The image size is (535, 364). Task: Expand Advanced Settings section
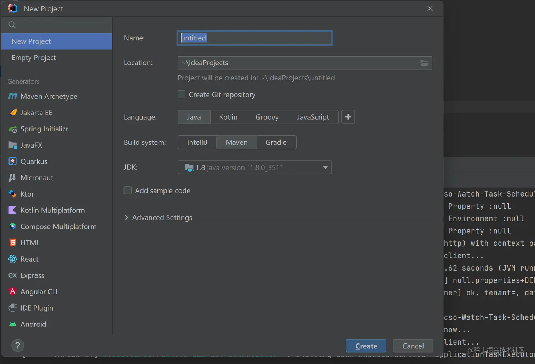(x=127, y=218)
